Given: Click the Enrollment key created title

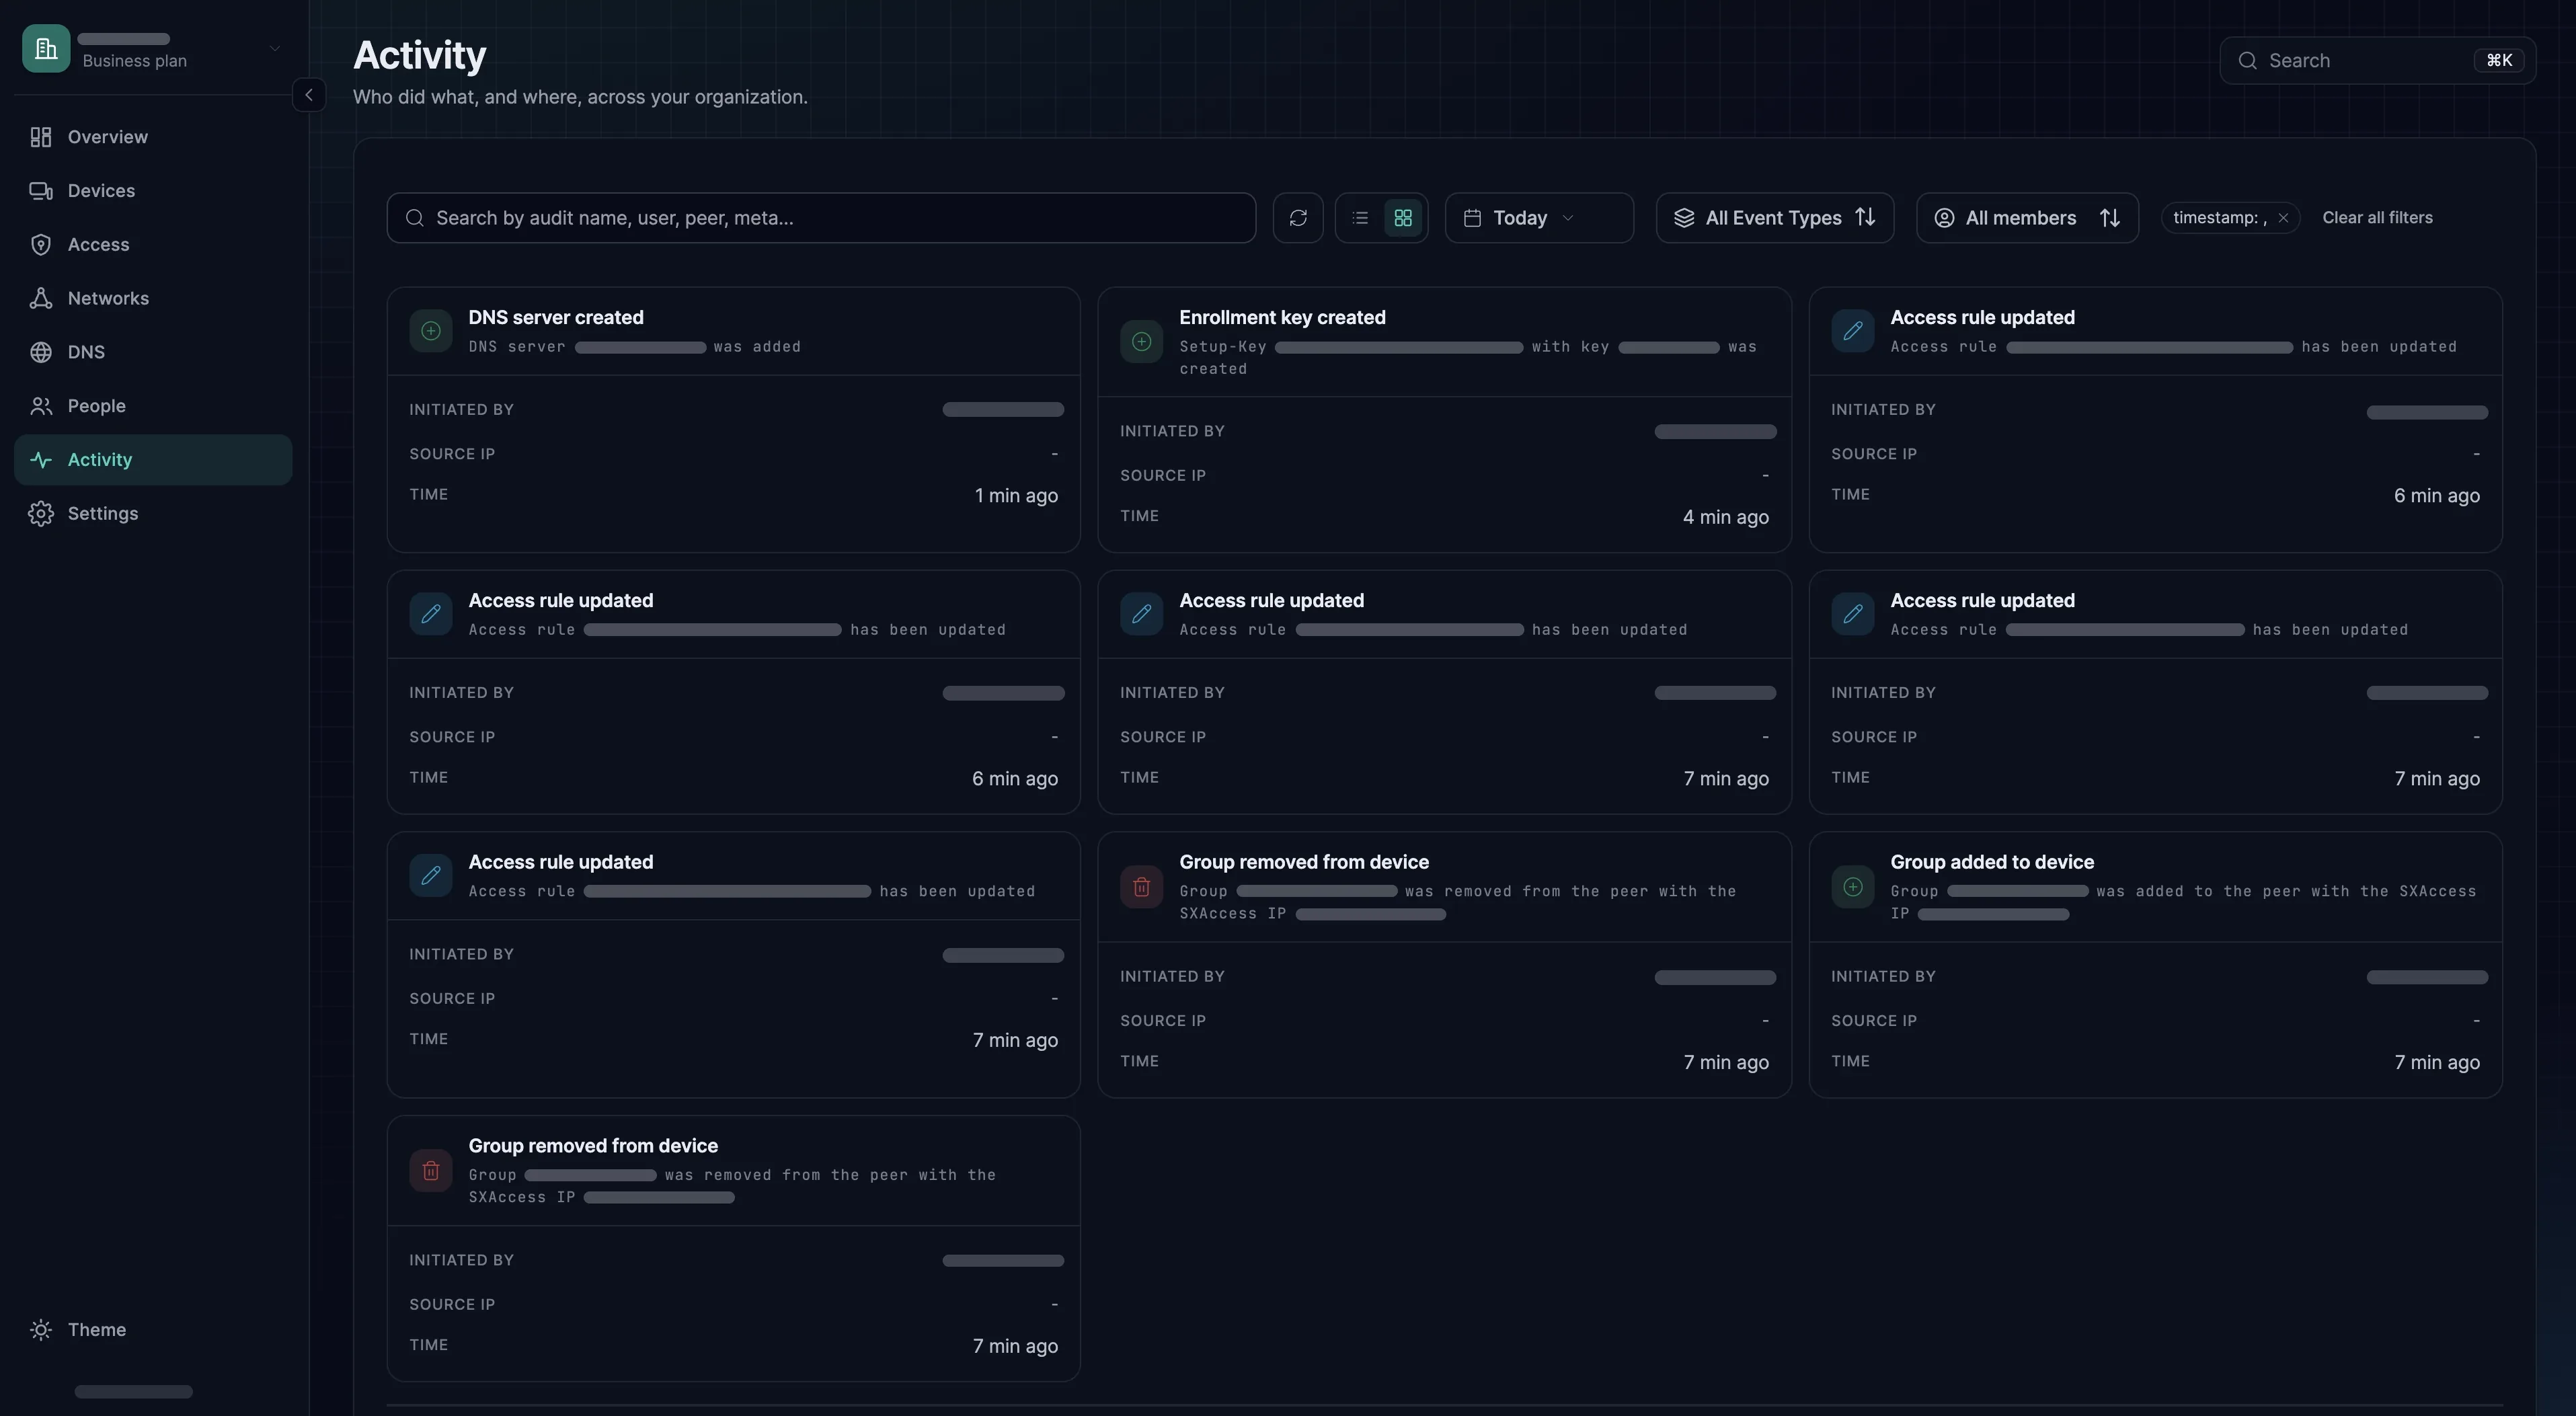Looking at the screenshot, I should click(1282, 318).
